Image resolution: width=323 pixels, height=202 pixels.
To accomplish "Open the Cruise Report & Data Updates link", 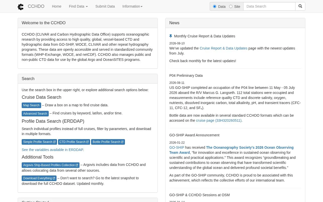I will tap(223, 48).
